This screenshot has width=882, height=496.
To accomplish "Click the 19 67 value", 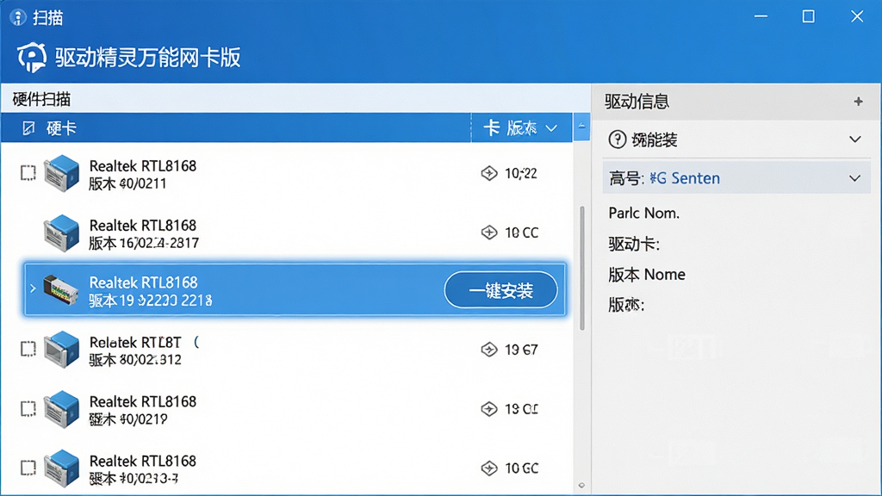I will pos(521,350).
